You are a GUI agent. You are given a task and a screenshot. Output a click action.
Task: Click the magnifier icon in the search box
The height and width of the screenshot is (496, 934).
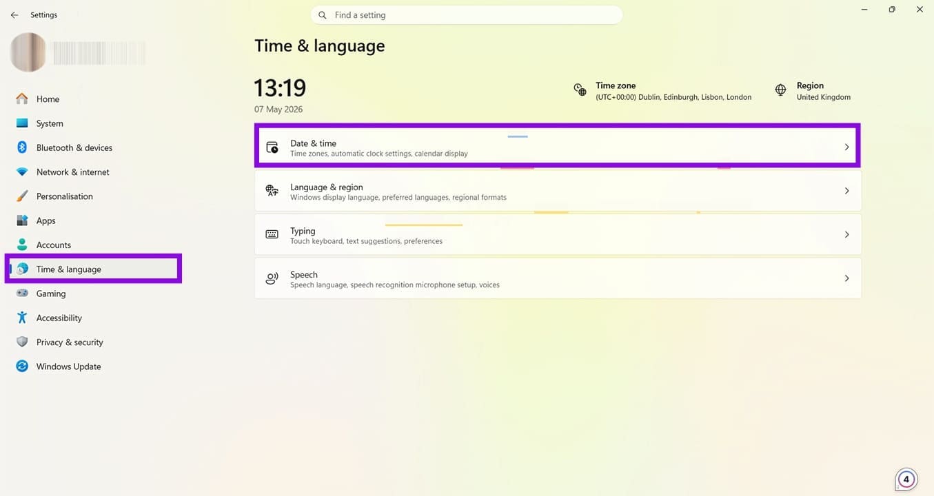click(323, 15)
